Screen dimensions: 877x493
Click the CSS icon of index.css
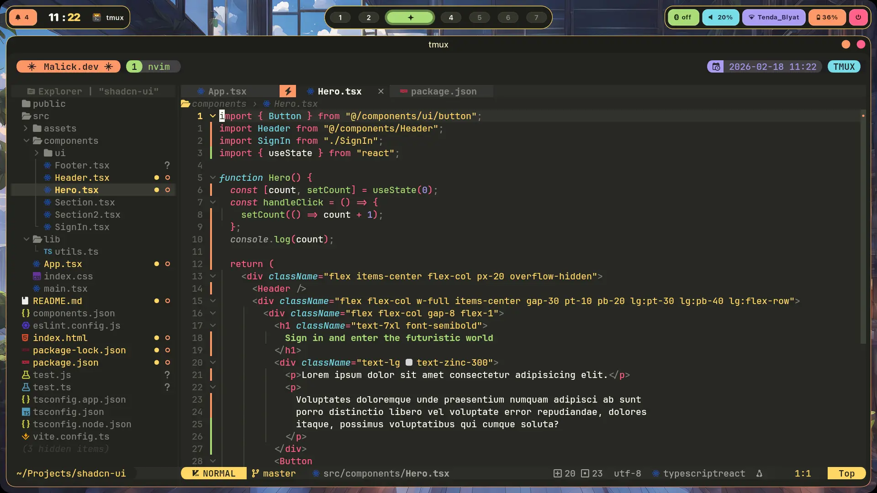point(37,276)
